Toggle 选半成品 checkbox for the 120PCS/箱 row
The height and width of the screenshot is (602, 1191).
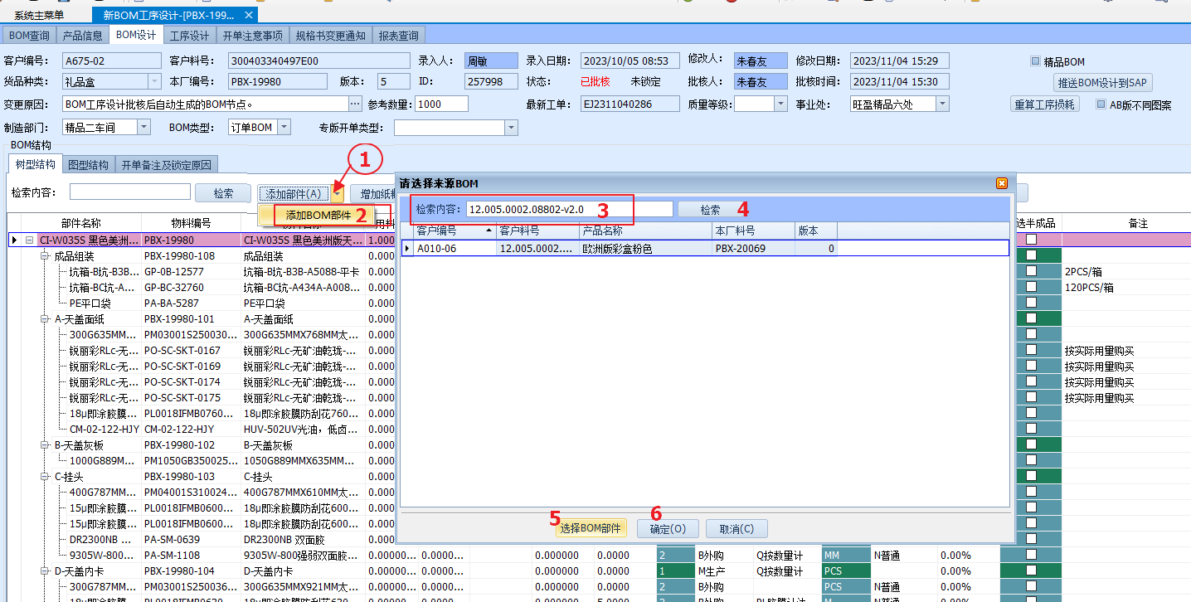pyautogui.click(x=1031, y=287)
